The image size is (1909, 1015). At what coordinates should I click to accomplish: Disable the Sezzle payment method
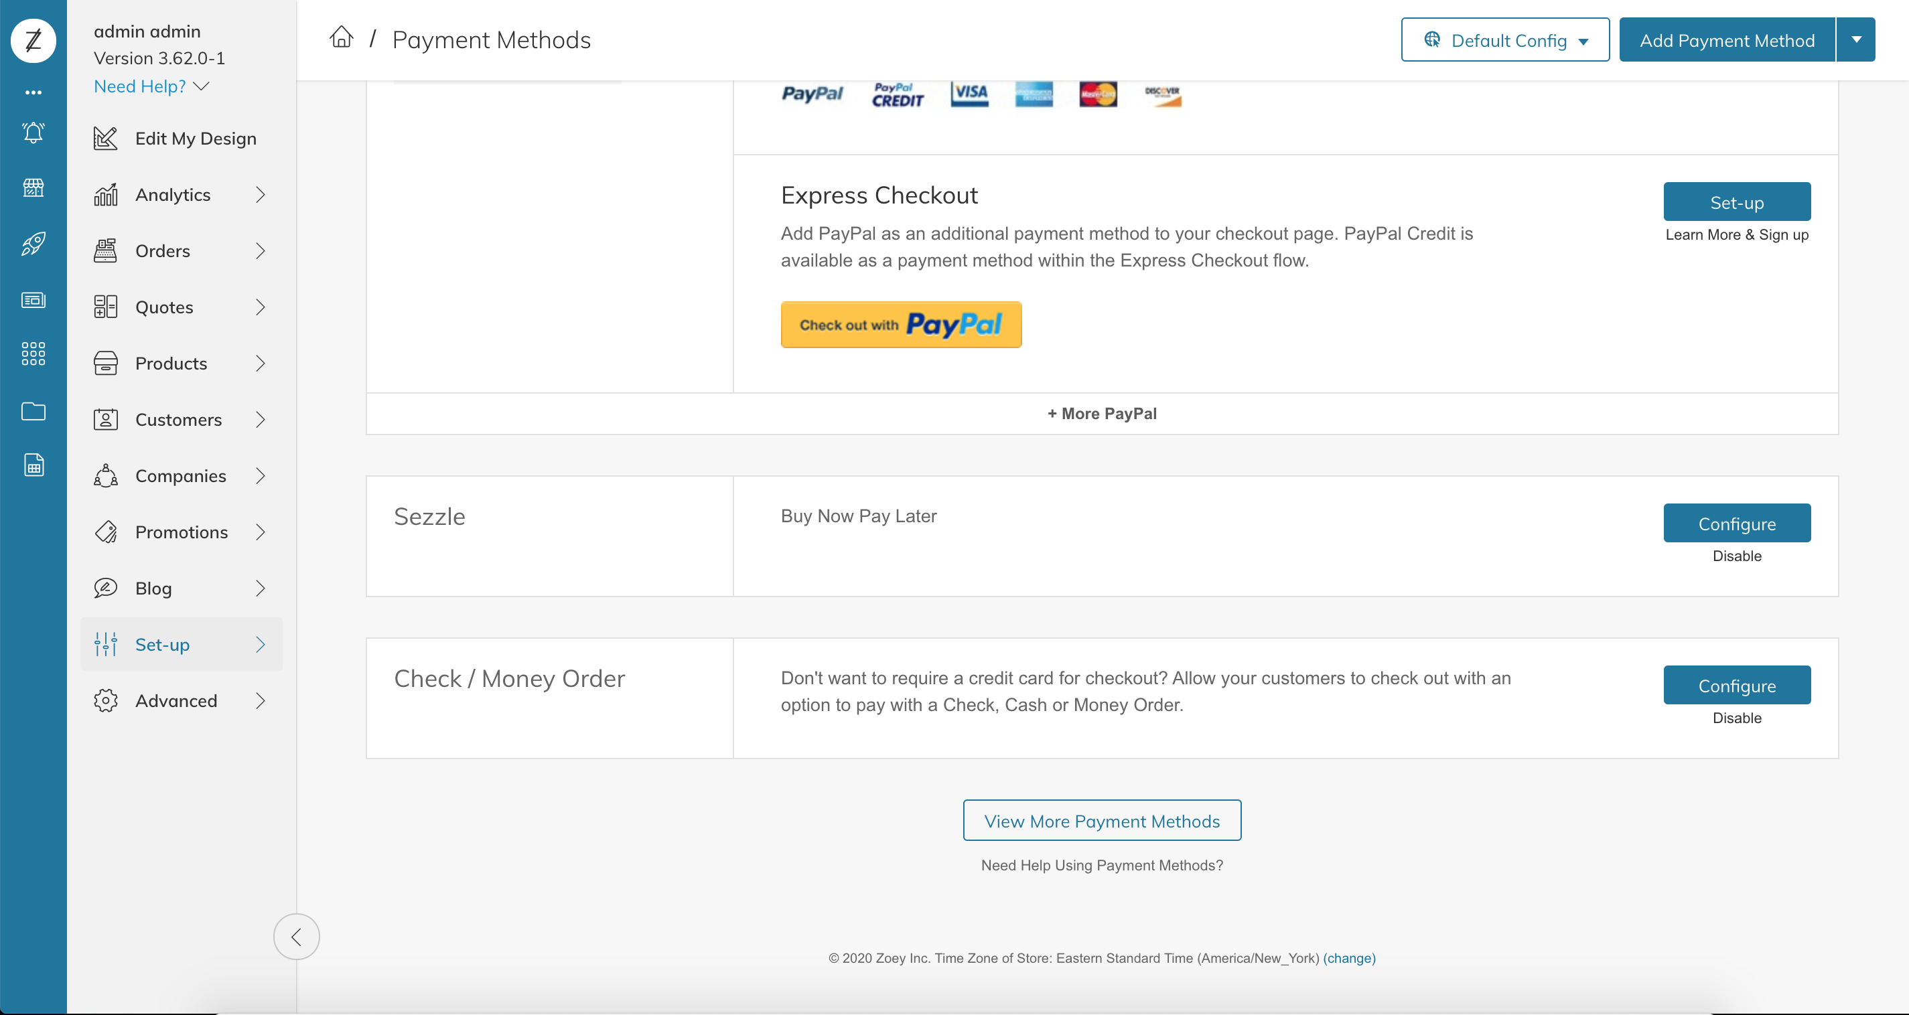point(1736,556)
